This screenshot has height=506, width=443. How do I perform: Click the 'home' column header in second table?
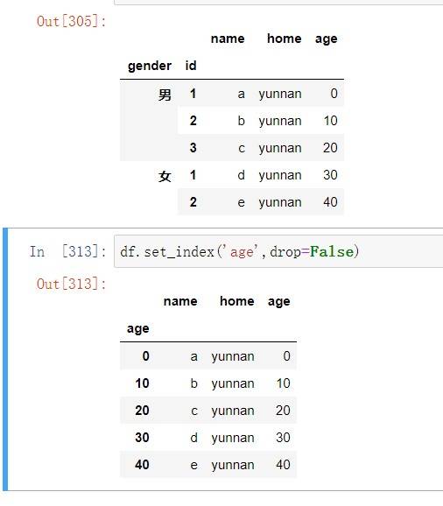tap(237, 301)
